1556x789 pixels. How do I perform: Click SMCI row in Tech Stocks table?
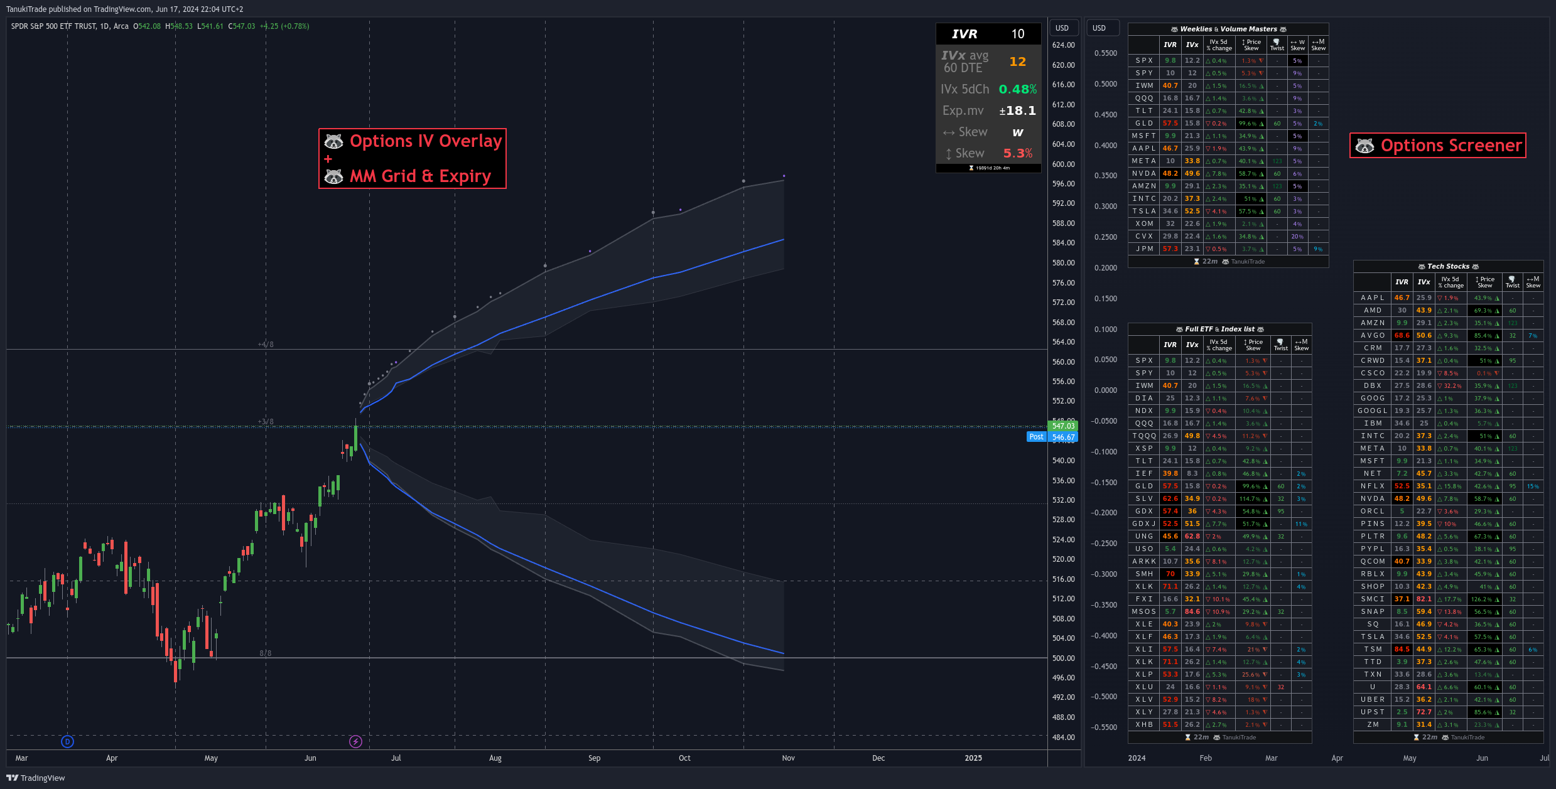pyautogui.click(x=1449, y=599)
